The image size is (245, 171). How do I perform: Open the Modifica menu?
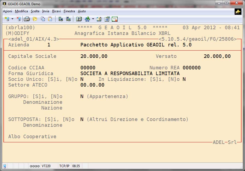click(x=21, y=11)
